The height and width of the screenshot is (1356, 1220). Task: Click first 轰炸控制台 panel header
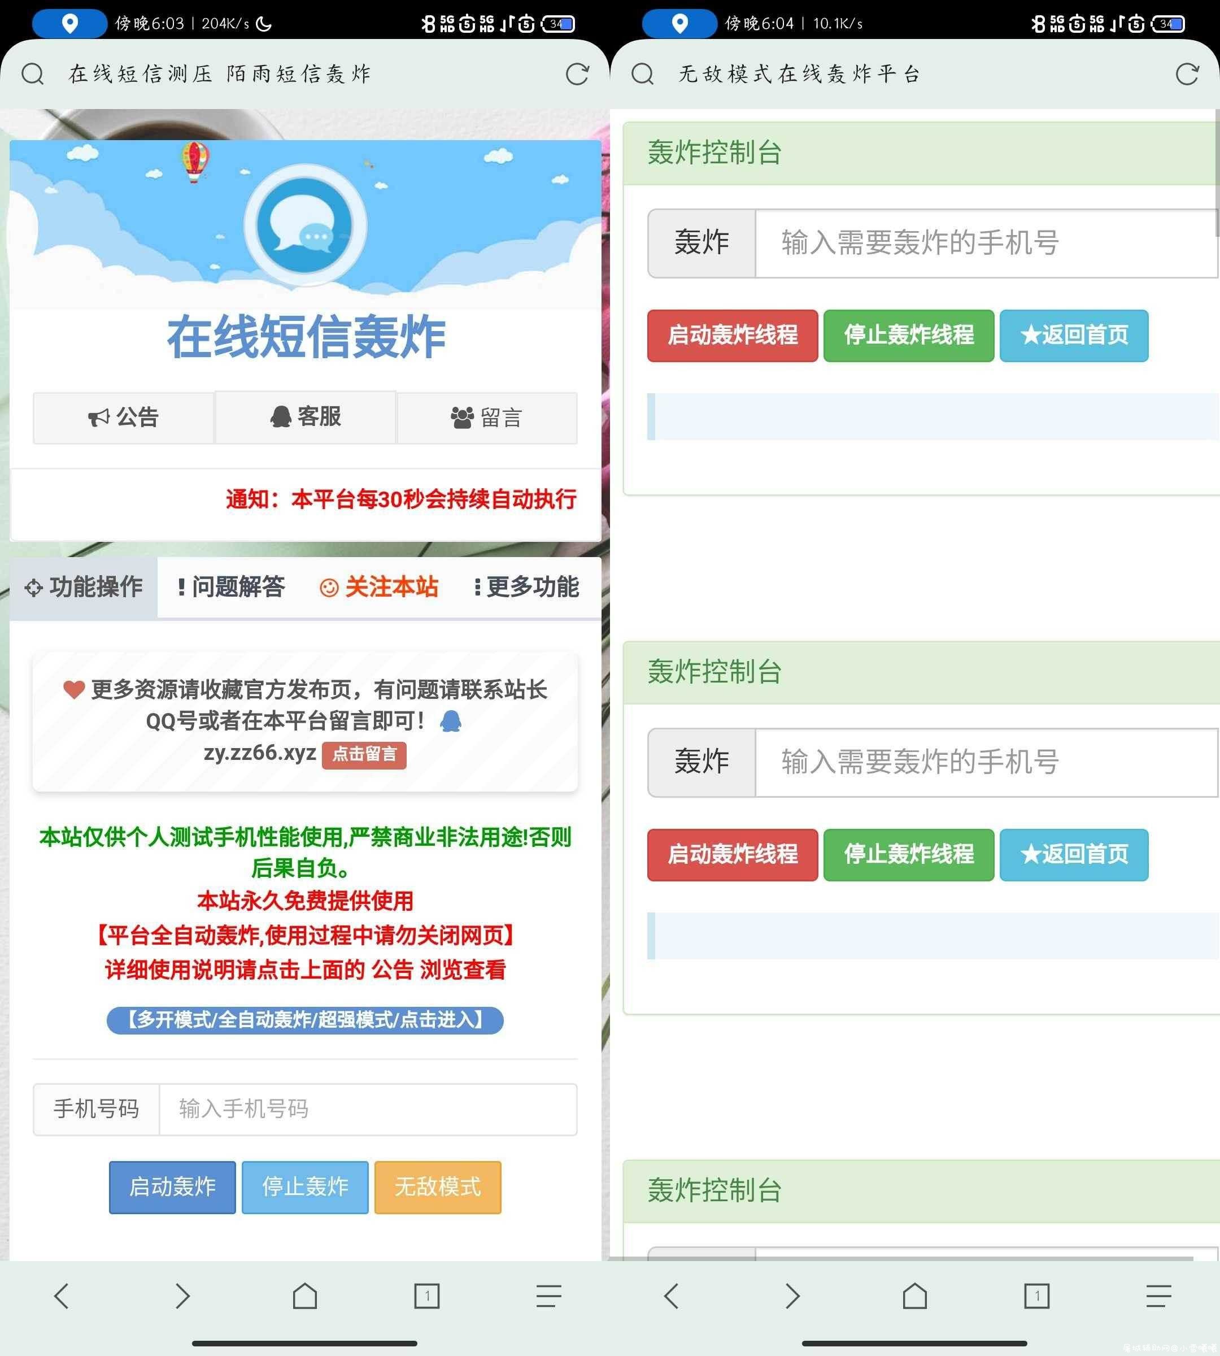pos(921,153)
